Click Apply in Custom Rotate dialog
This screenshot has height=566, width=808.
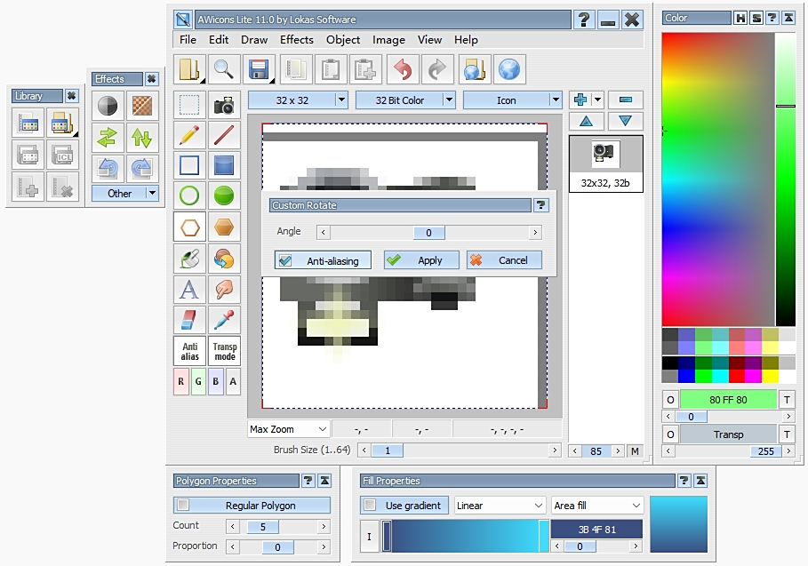click(421, 260)
